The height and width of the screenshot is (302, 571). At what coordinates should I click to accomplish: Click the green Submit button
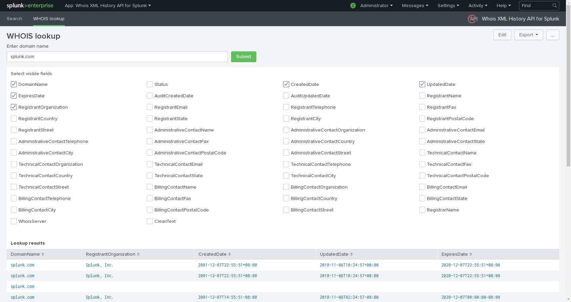[244, 57]
